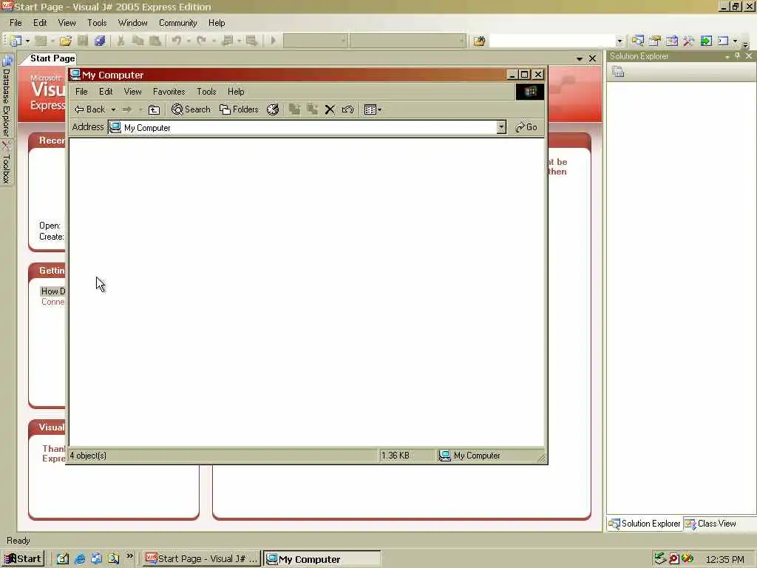Open the Edit menu in My Computer

pos(106,91)
